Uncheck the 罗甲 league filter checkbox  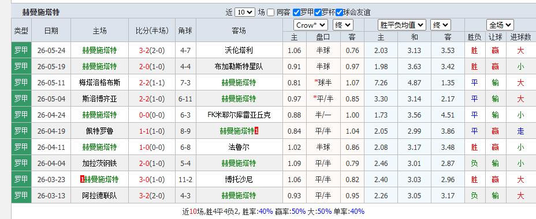coord(296,13)
